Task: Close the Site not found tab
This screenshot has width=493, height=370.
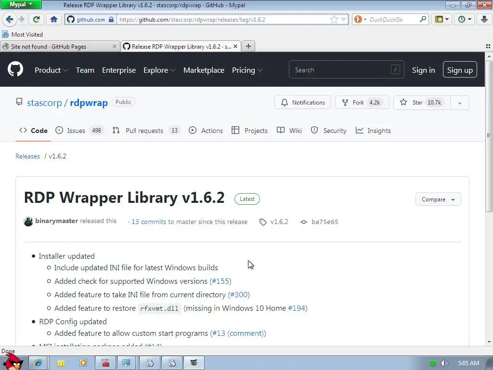Action: coord(115,47)
